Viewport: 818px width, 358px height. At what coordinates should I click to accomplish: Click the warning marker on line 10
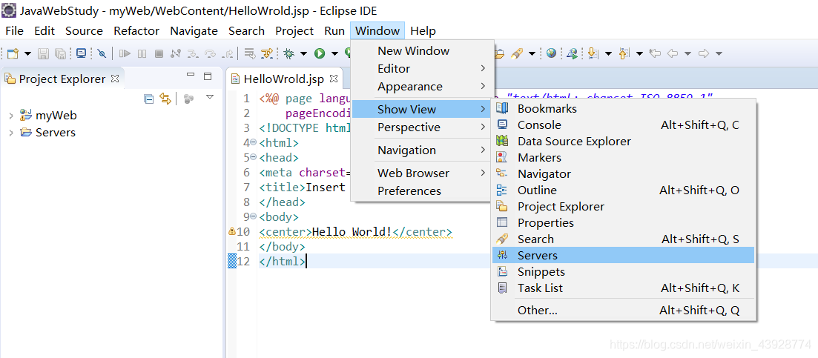point(232,231)
